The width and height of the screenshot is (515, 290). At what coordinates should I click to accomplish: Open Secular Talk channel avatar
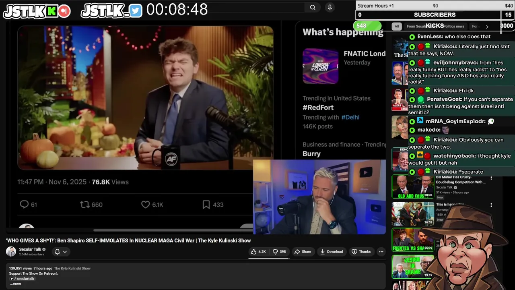point(11,251)
